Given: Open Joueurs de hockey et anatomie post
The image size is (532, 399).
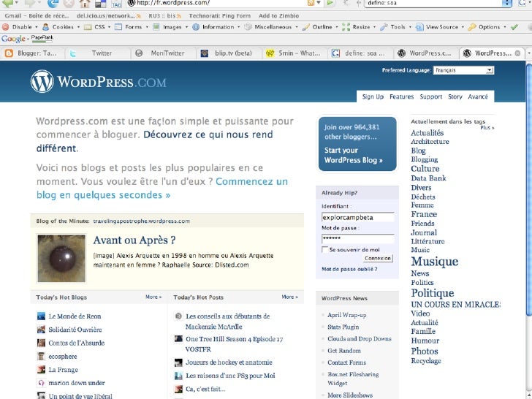Looking at the screenshot, I should [229, 362].
